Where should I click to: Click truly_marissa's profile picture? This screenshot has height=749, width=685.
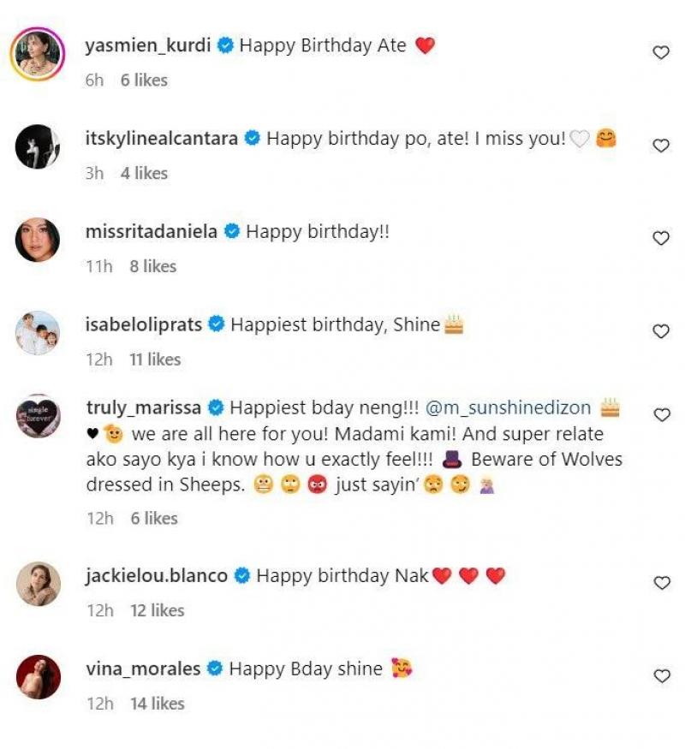click(x=38, y=417)
